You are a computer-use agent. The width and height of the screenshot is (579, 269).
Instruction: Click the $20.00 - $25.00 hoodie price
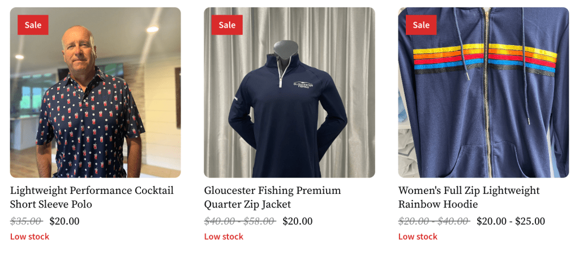(511, 221)
